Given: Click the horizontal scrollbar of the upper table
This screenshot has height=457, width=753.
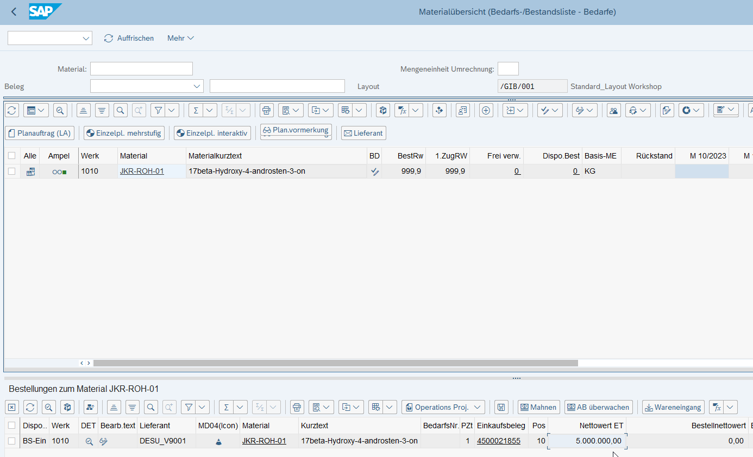Looking at the screenshot, I should click(x=335, y=363).
